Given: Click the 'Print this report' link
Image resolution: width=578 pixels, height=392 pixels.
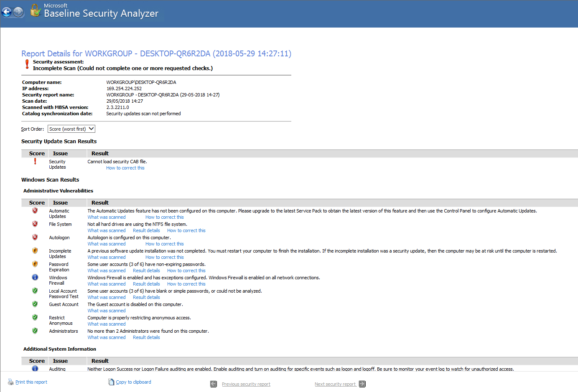Looking at the screenshot, I should [x=31, y=382].
